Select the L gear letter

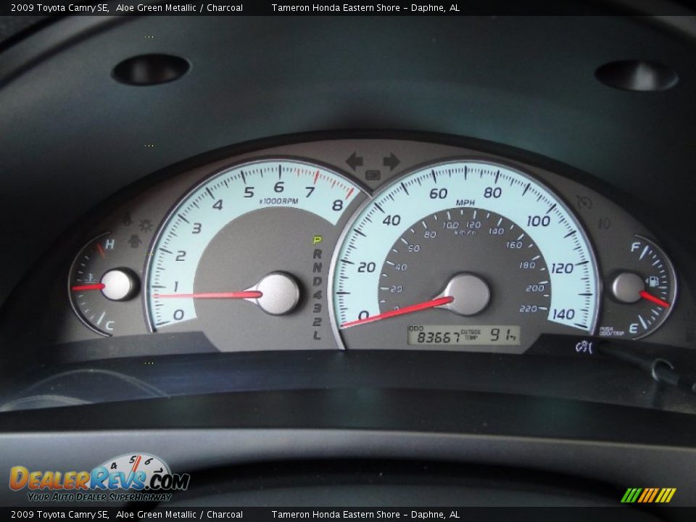[x=317, y=335]
